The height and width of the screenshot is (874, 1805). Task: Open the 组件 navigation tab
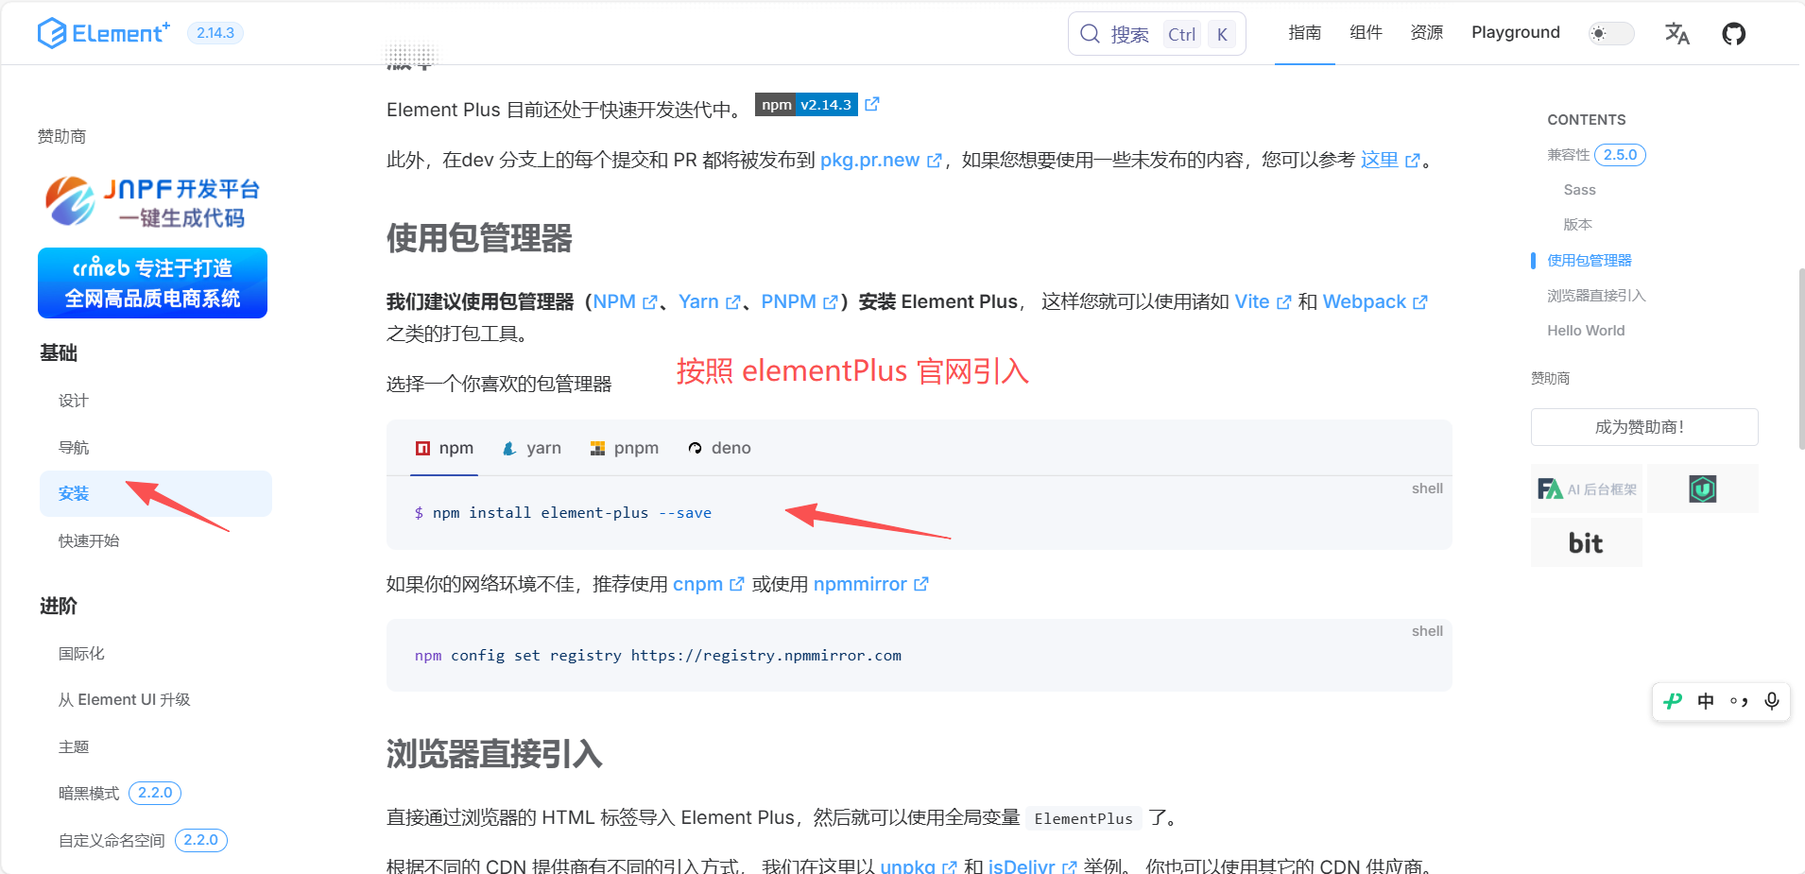pos(1366,32)
